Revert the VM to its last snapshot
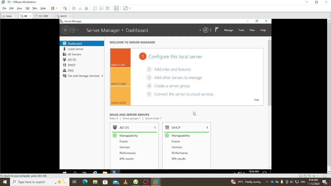Image resolution: width=331 pixels, height=186 pixels. (80, 8)
